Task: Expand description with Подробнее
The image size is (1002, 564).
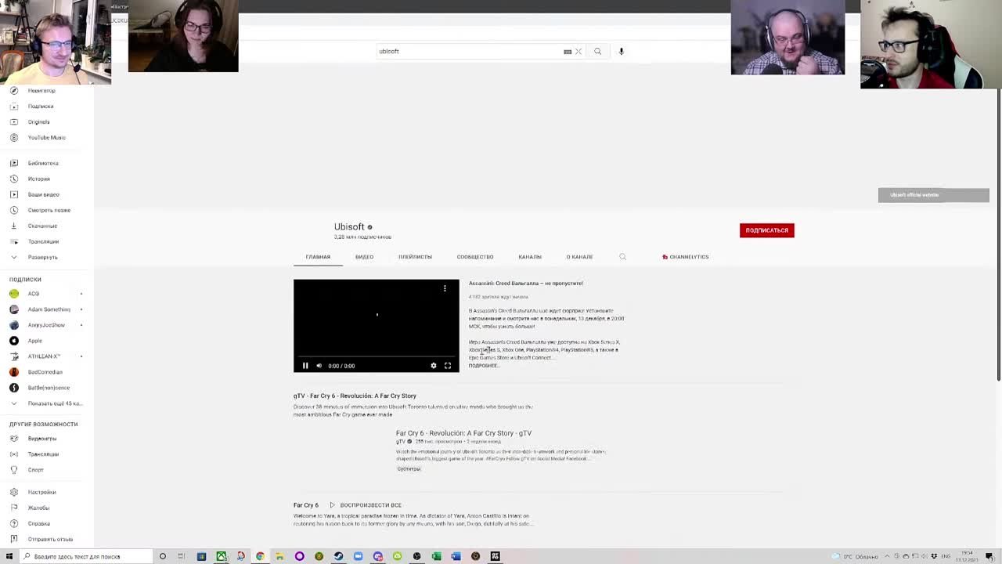Action: tap(484, 366)
